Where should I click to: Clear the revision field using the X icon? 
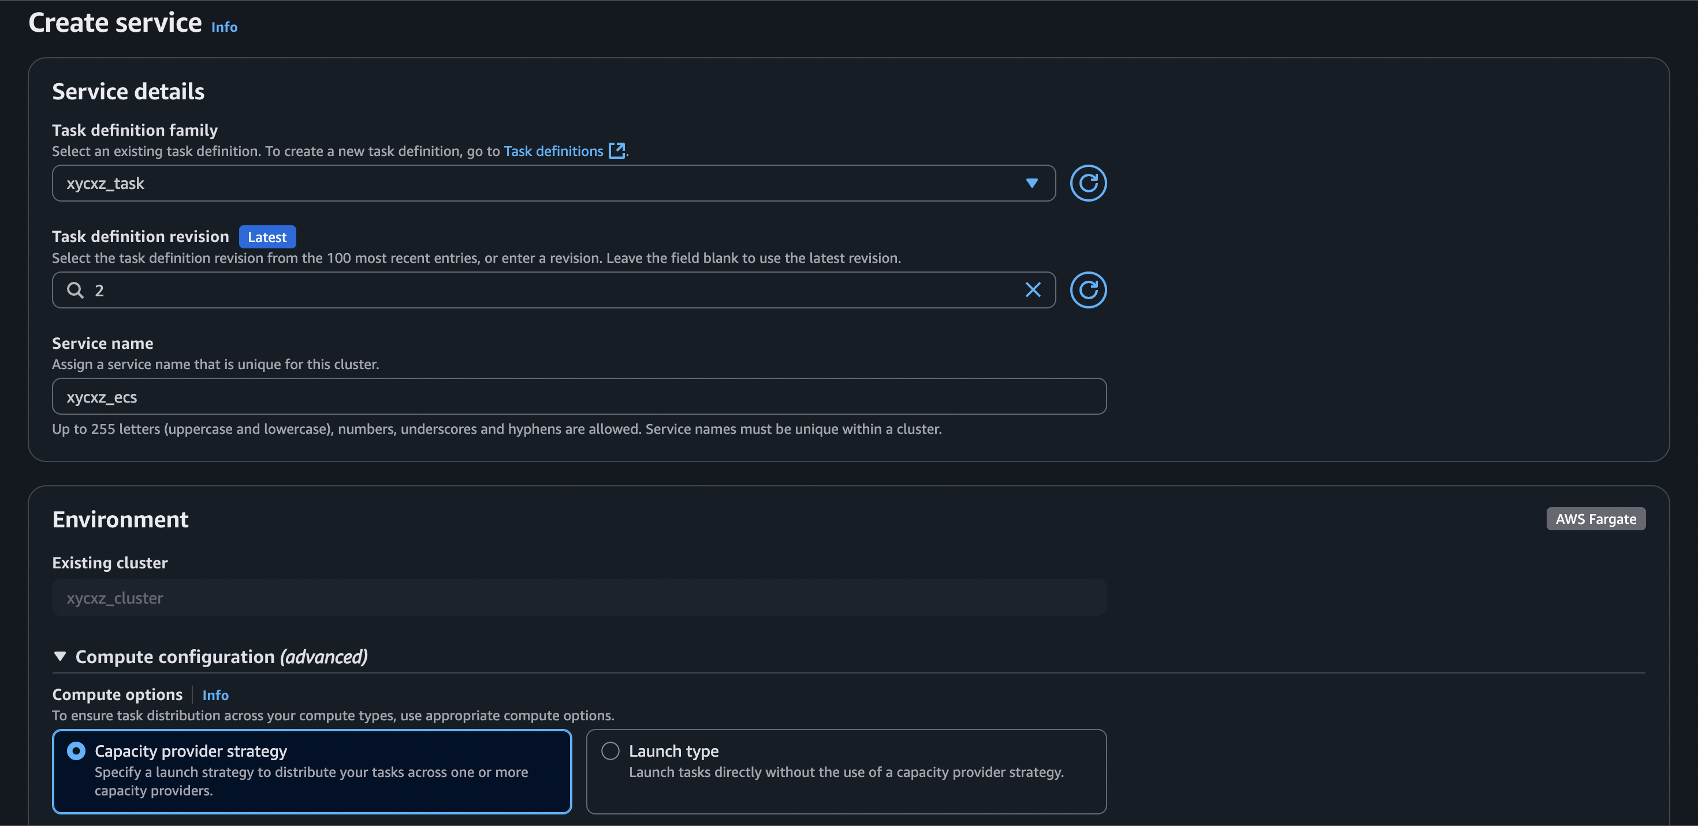(1032, 290)
